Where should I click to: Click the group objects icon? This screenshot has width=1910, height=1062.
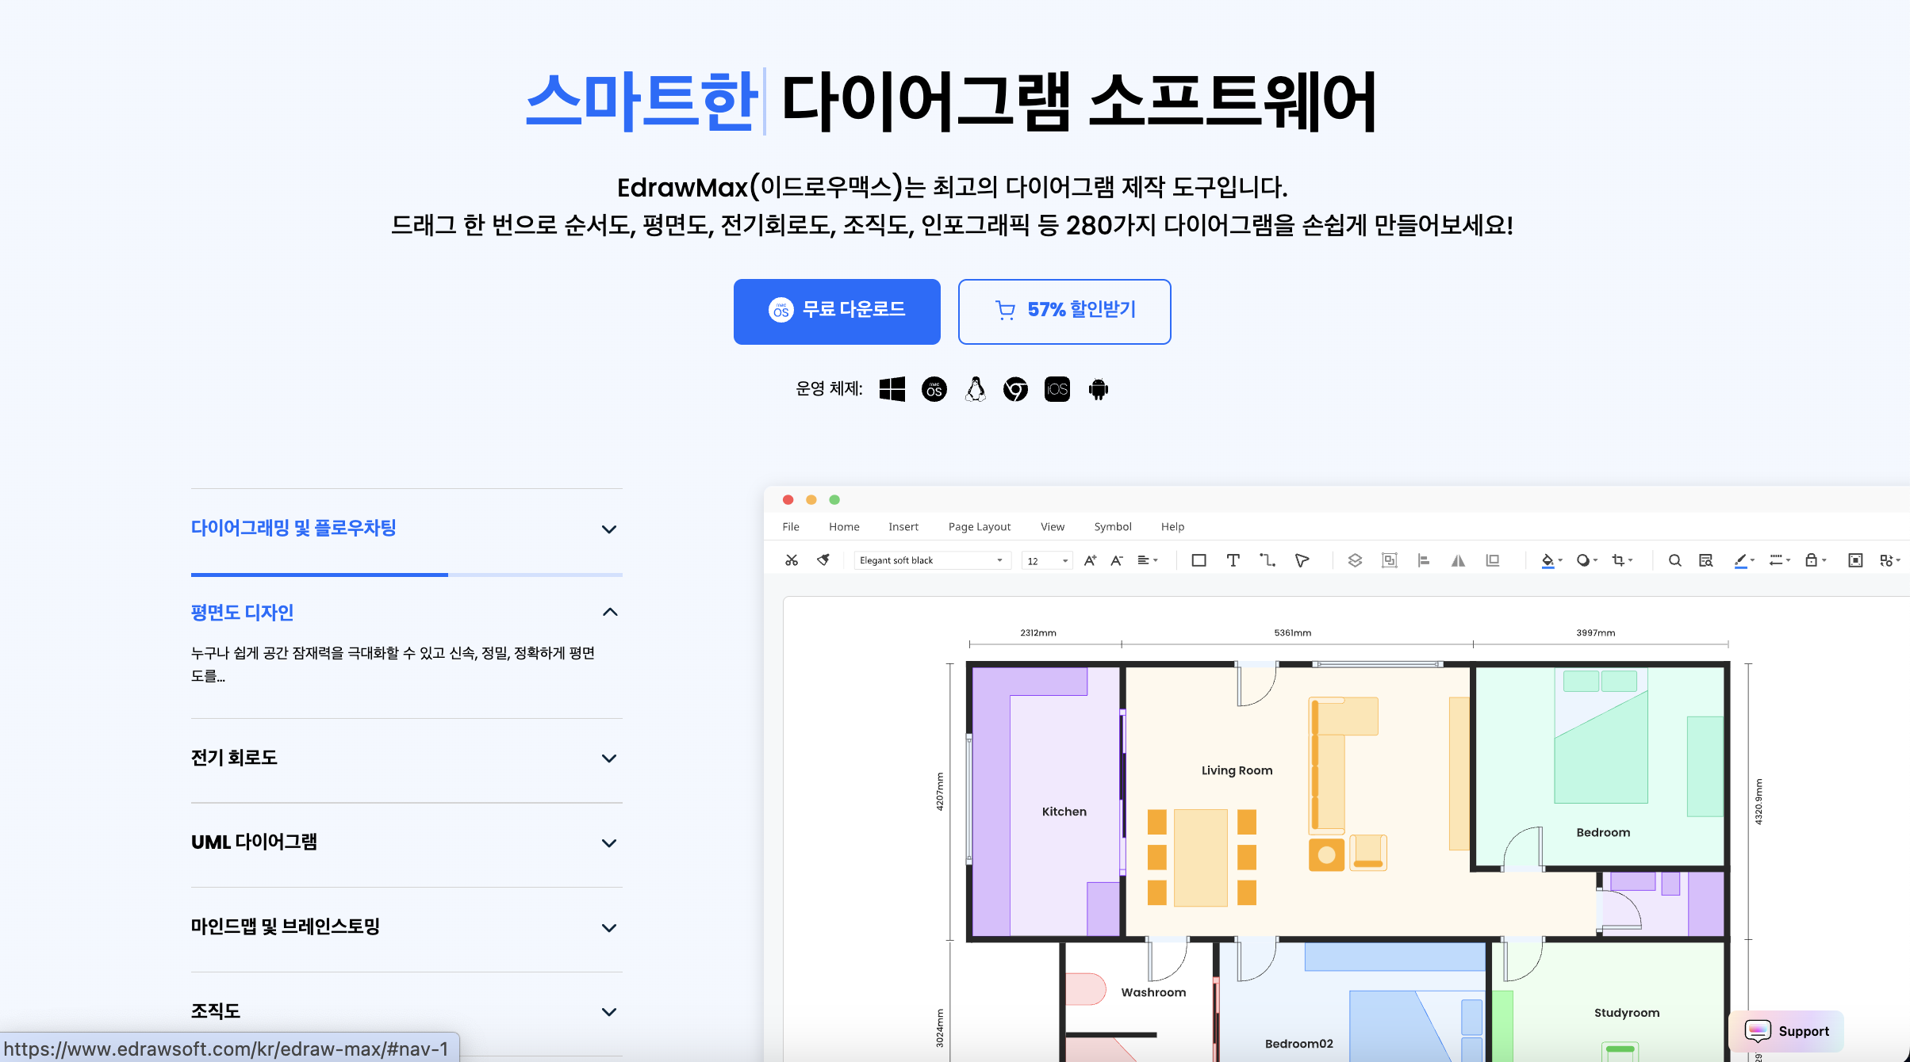(x=1389, y=560)
